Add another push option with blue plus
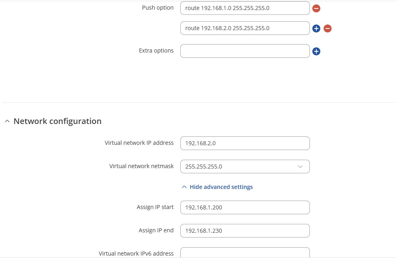 [x=316, y=28]
